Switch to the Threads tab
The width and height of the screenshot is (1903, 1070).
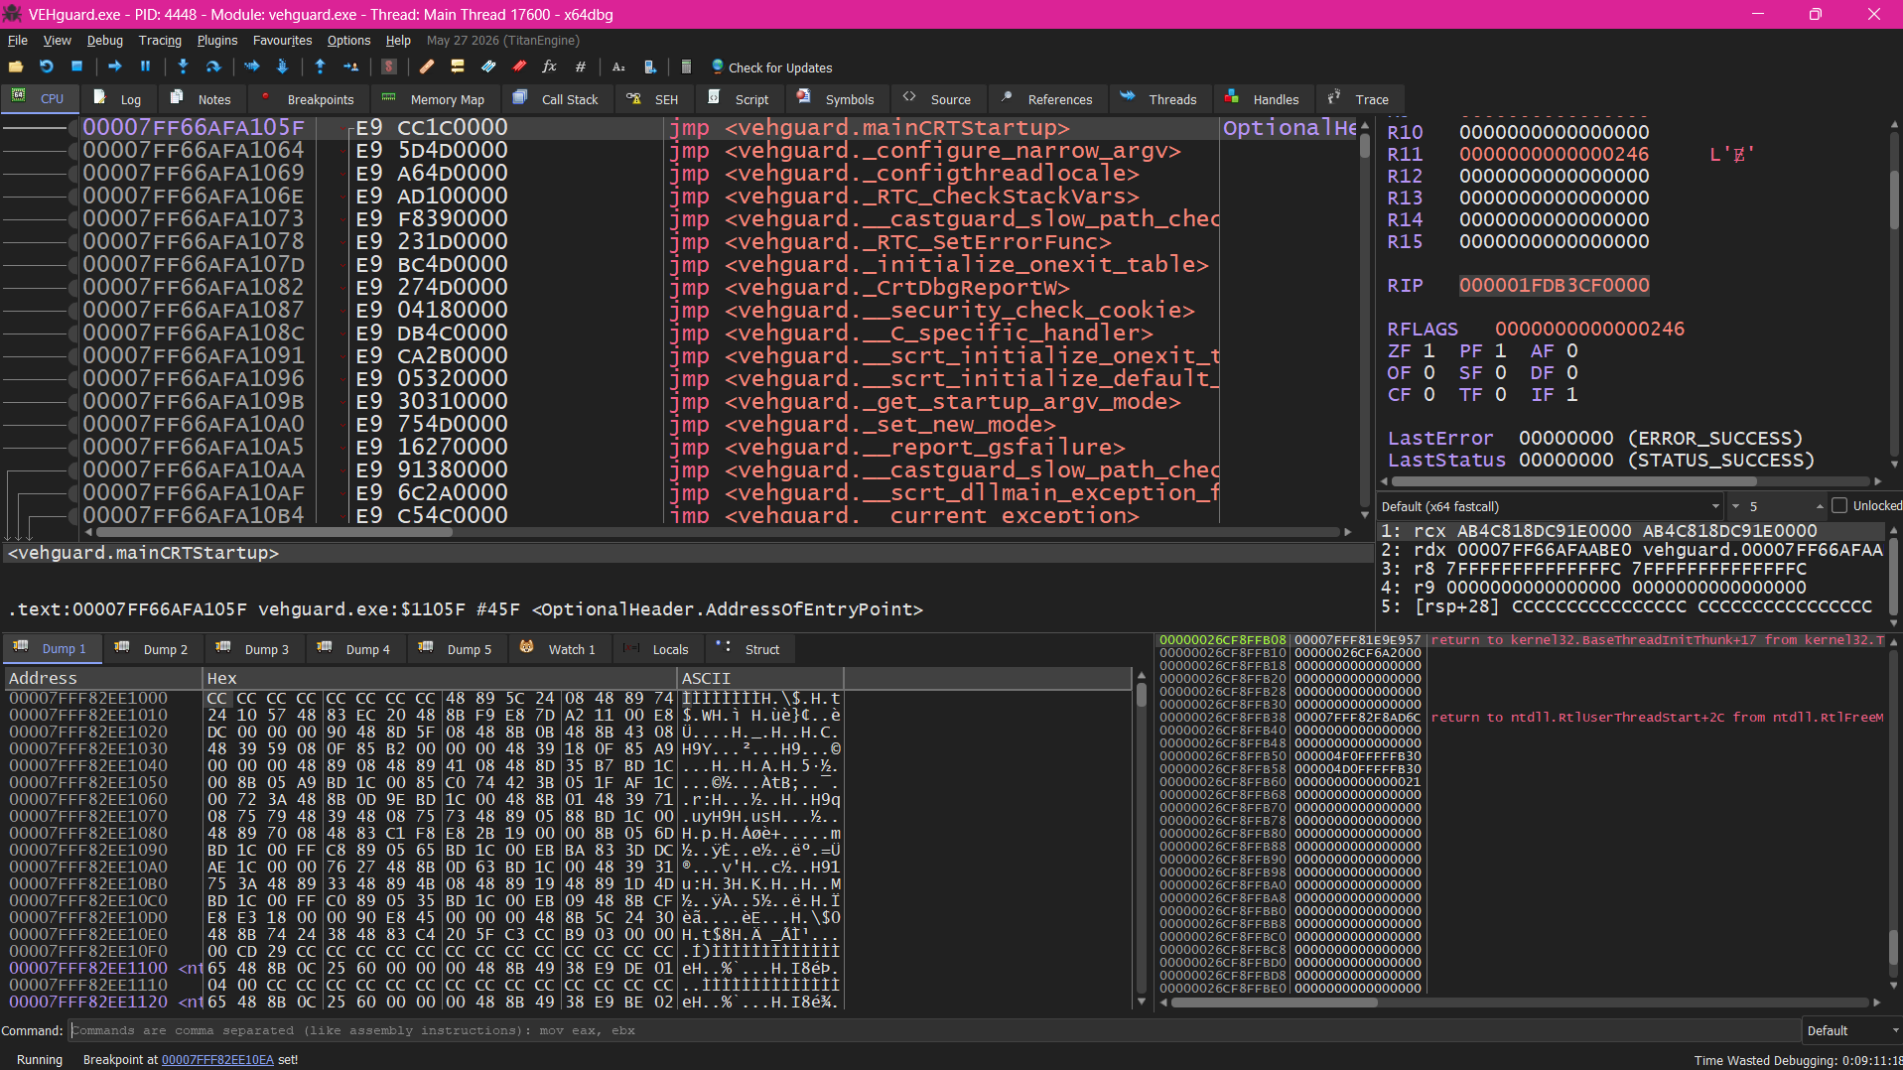point(1159,99)
